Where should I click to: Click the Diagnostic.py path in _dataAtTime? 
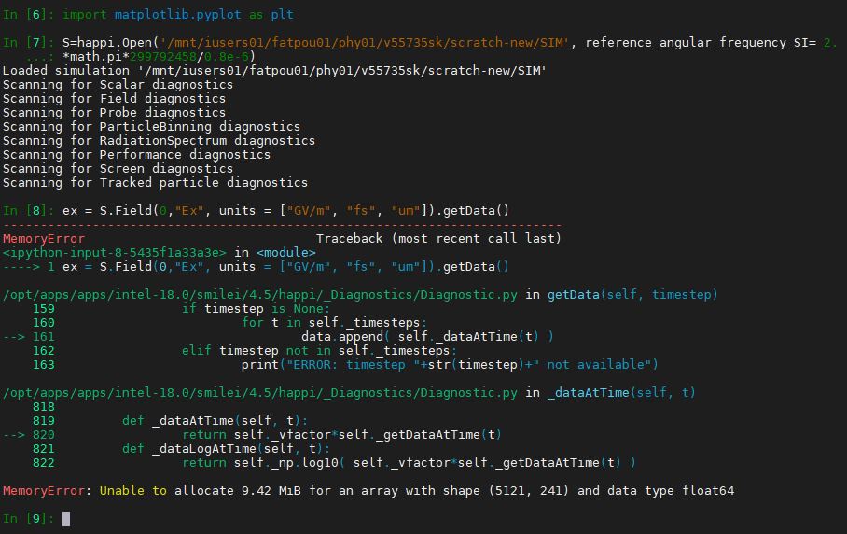point(260,393)
